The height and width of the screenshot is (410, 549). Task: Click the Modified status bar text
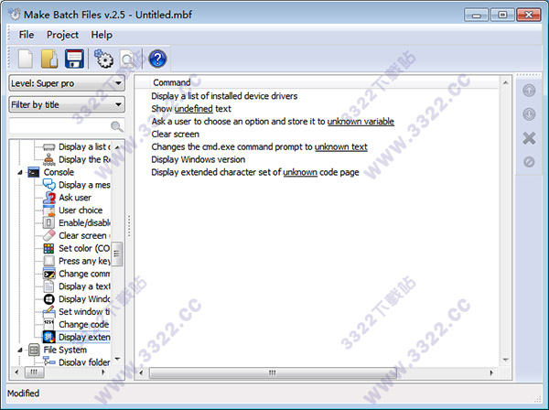[23, 394]
